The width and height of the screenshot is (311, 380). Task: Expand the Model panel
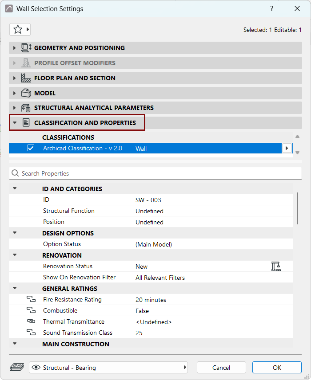[x=14, y=93]
